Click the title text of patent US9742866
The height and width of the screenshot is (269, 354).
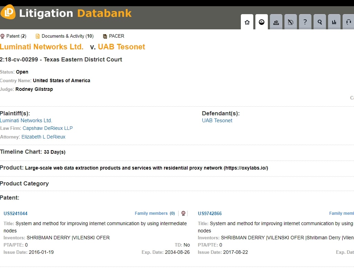click(x=276, y=227)
